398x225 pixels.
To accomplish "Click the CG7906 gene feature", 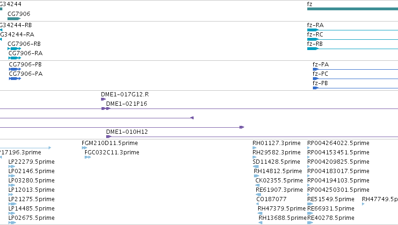I will 14,19.
